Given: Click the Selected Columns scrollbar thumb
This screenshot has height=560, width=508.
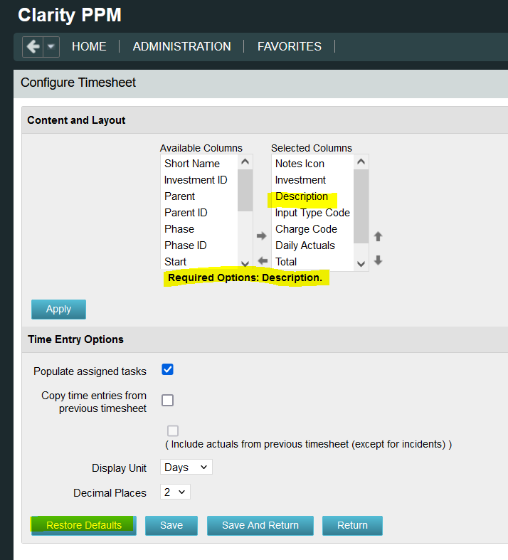Looking at the screenshot, I should 361,206.
